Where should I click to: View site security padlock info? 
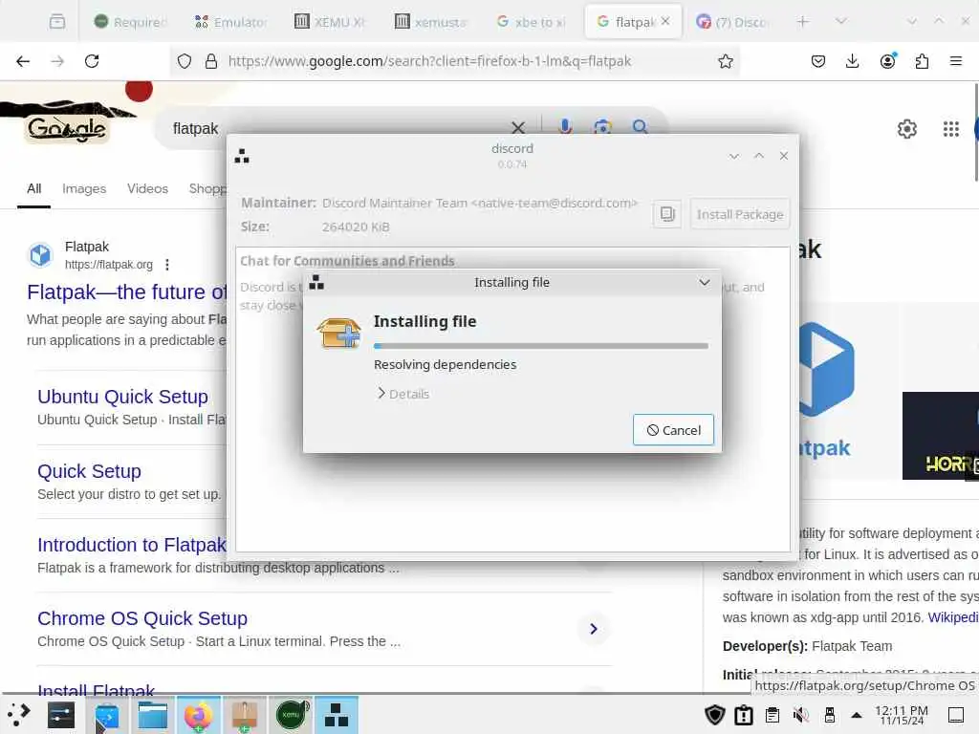coord(211,61)
